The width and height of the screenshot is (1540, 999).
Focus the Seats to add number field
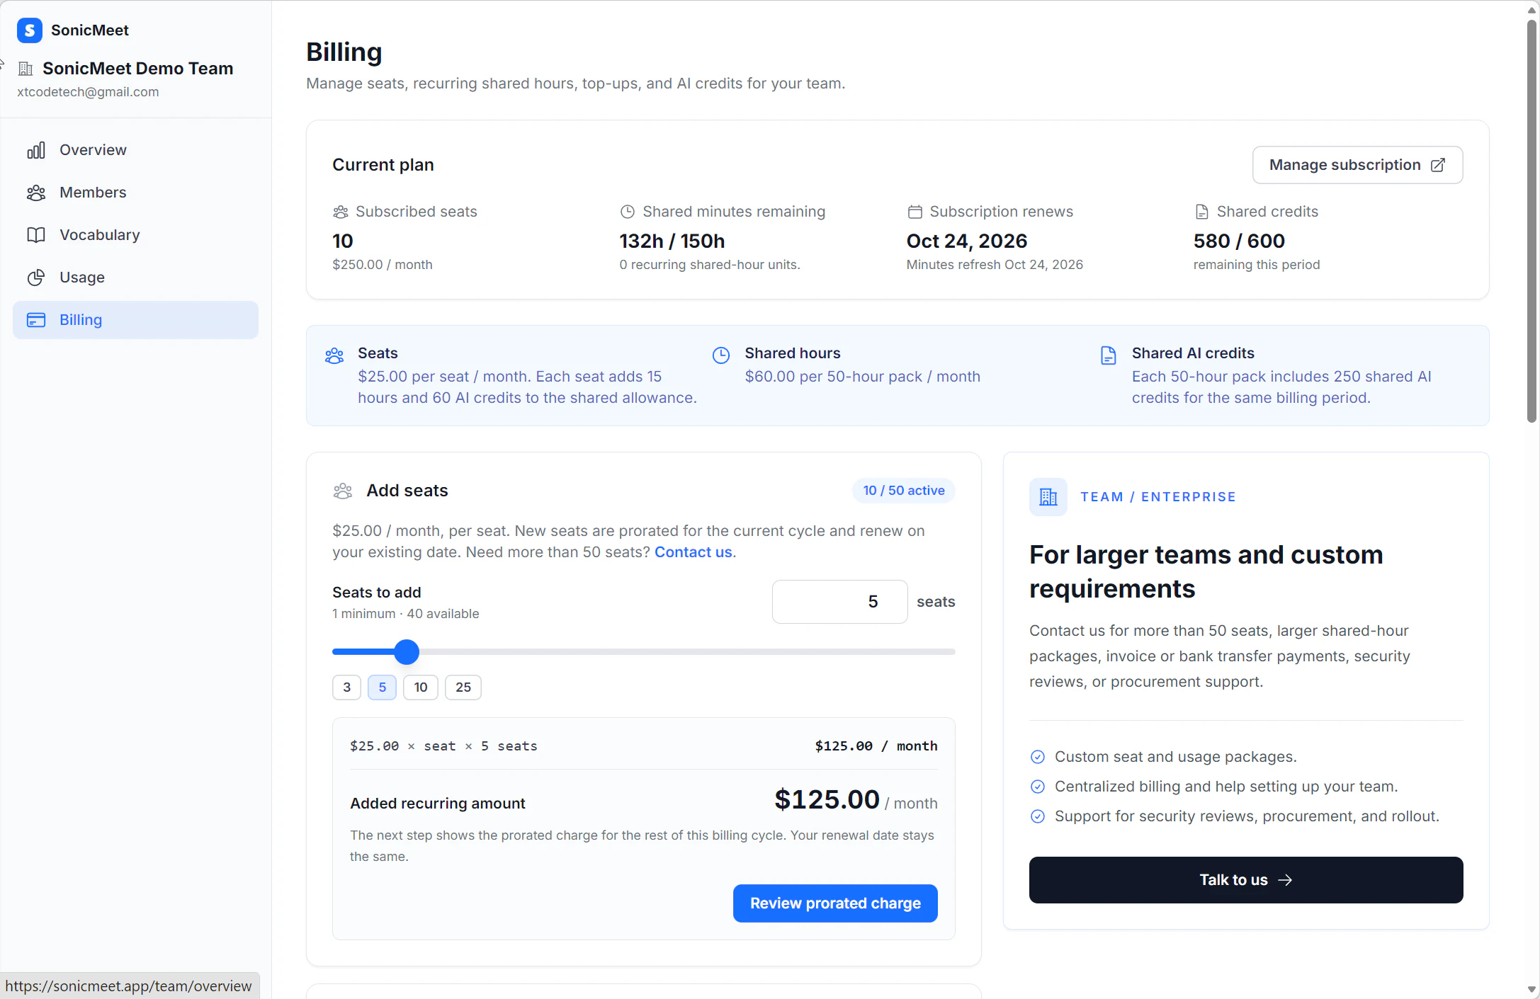(x=839, y=602)
